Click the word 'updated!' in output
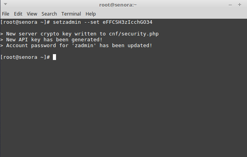The width and height of the screenshot is (247, 157). (x=140, y=46)
